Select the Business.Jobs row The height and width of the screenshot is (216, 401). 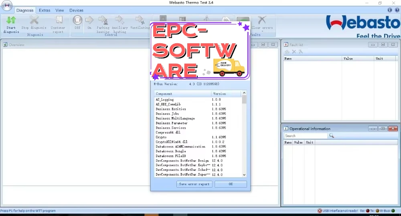coord(198,114)
